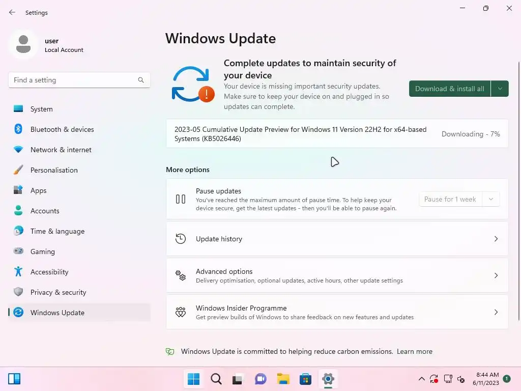Click the Windows Update sync icon in sidebar
This screenshot has width=521, height=391.
(18, 312)
